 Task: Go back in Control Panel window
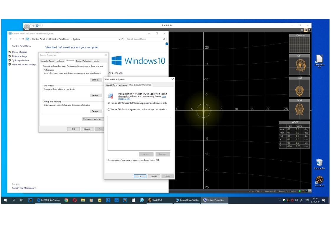click(x=11, y=39)
